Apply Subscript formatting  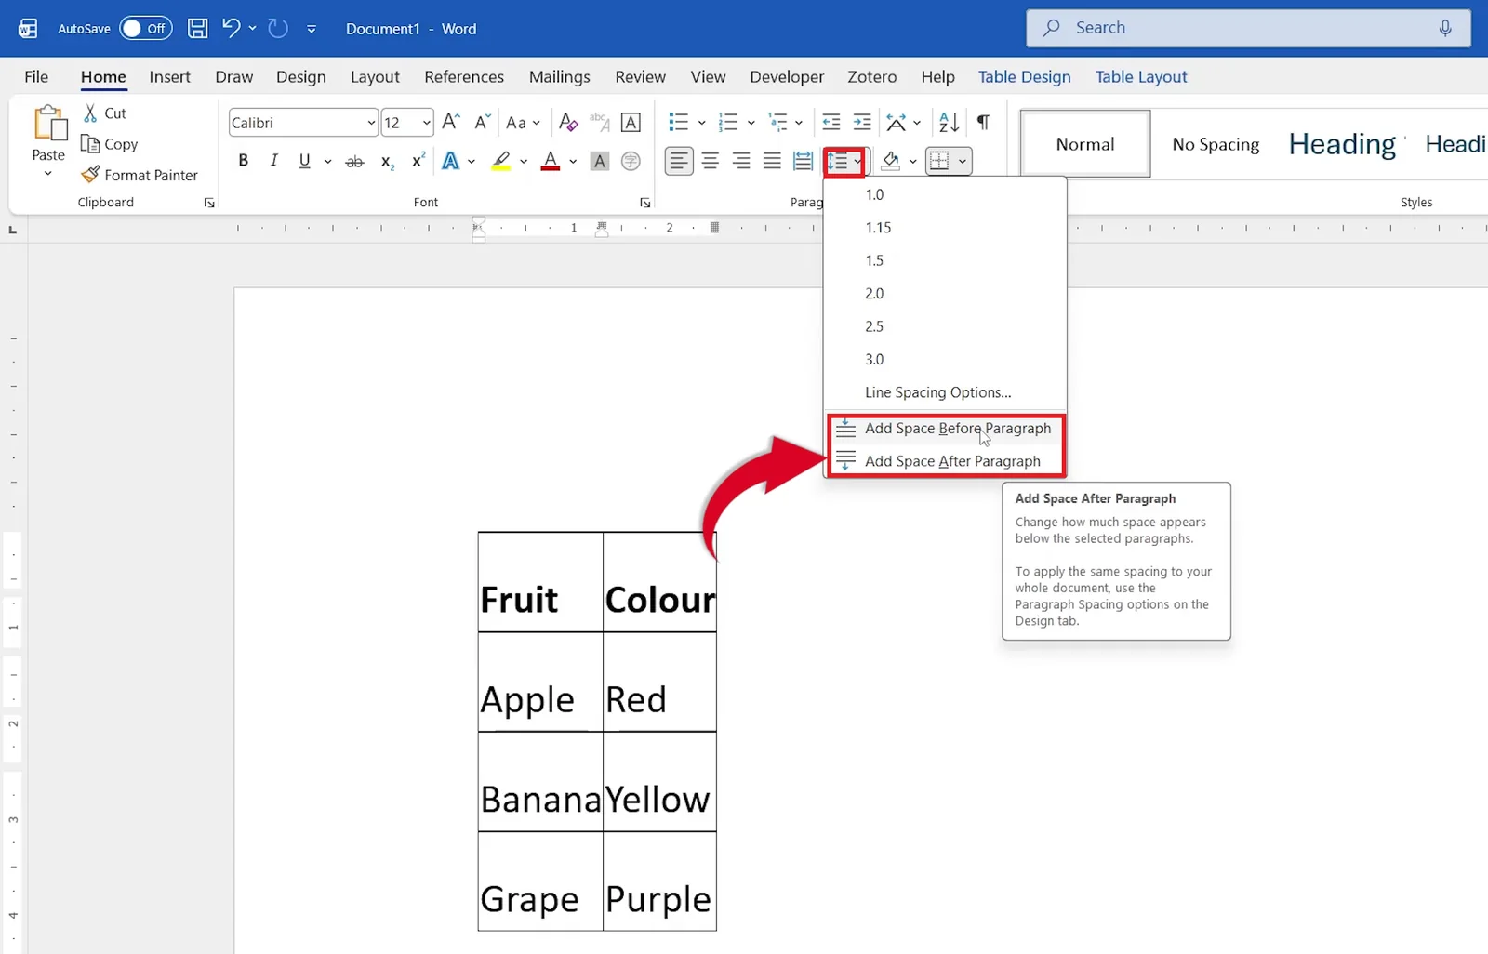click(x=388, y=162)
